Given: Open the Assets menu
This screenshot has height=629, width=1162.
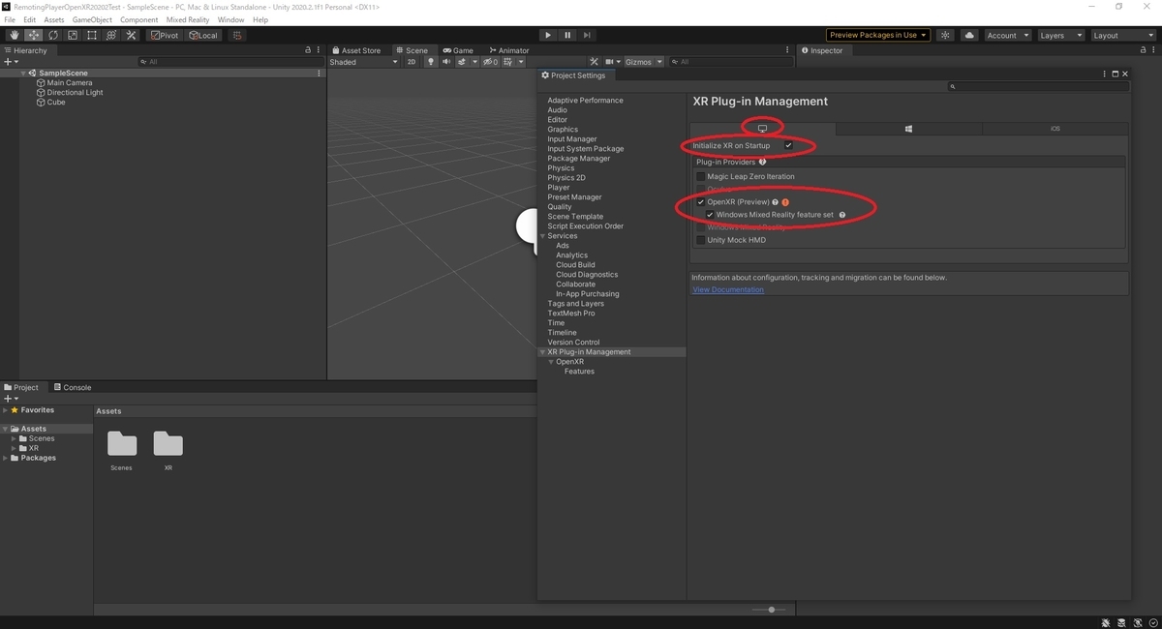Looking at the screenshot, I should click(54, 19).
